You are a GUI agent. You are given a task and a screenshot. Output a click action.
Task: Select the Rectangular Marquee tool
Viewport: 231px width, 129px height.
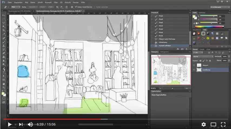(4, 19)
